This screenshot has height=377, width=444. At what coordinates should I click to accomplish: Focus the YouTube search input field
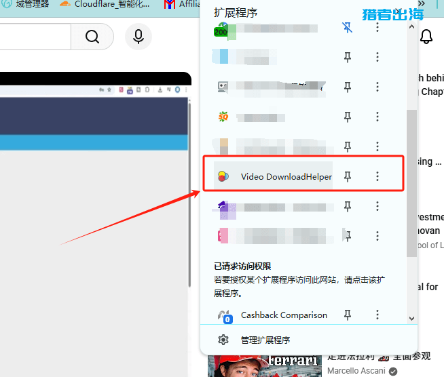(35, 37)
